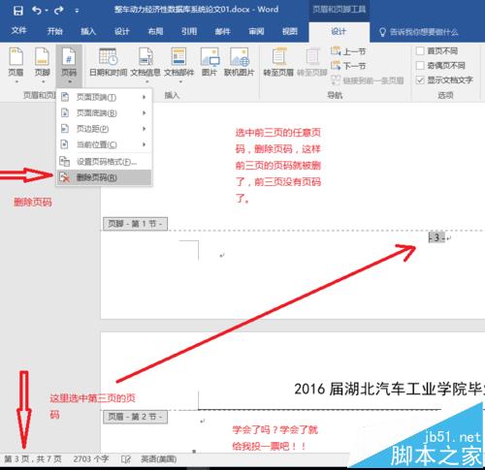Switch to the 邮件 ribbon tab
Image resolution: width=485 pixels, height=470 pixels.
223,31
